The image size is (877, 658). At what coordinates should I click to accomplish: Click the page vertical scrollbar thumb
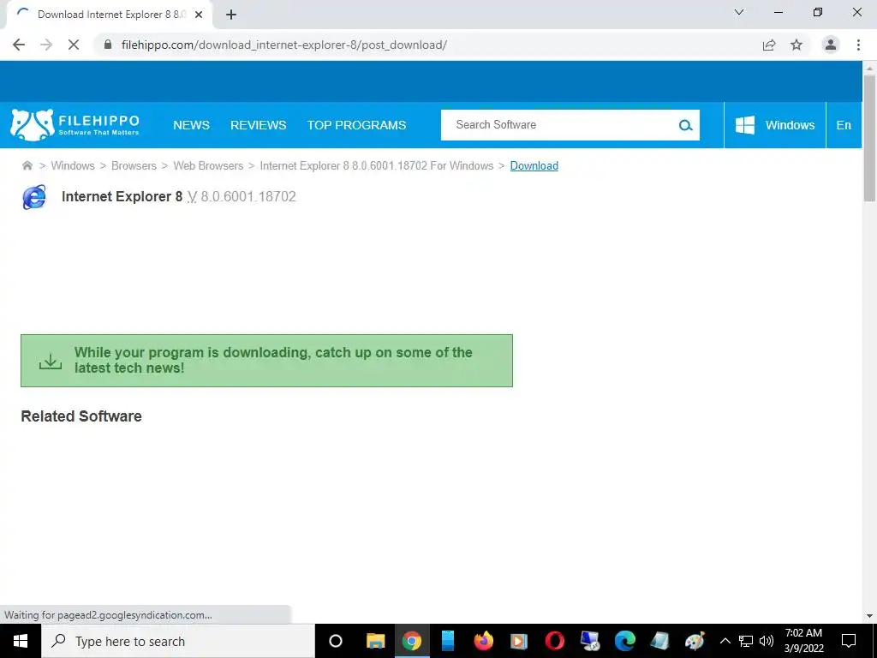869,137
